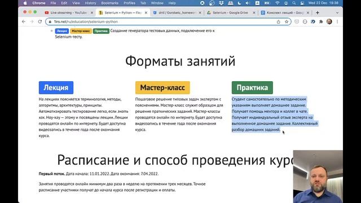This screenshot has height=203, width=361.
Task: Click the small green Практика badge
Action: [x=101, y=31]
